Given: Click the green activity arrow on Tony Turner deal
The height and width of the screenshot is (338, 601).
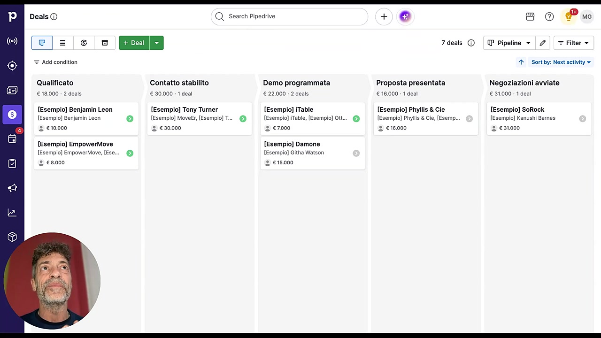Looking at the screenshot, I should [x=243, y=119].
